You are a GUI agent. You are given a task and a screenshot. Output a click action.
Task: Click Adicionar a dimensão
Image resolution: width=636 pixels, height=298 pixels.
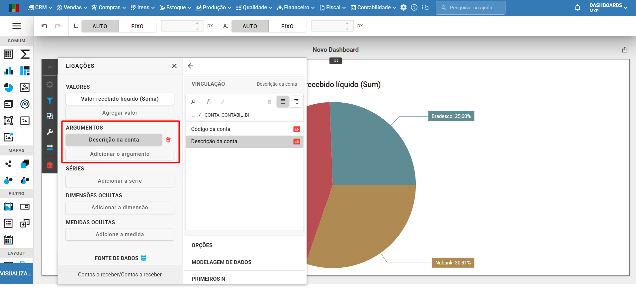pyautogui.click(x=120, y=208)
